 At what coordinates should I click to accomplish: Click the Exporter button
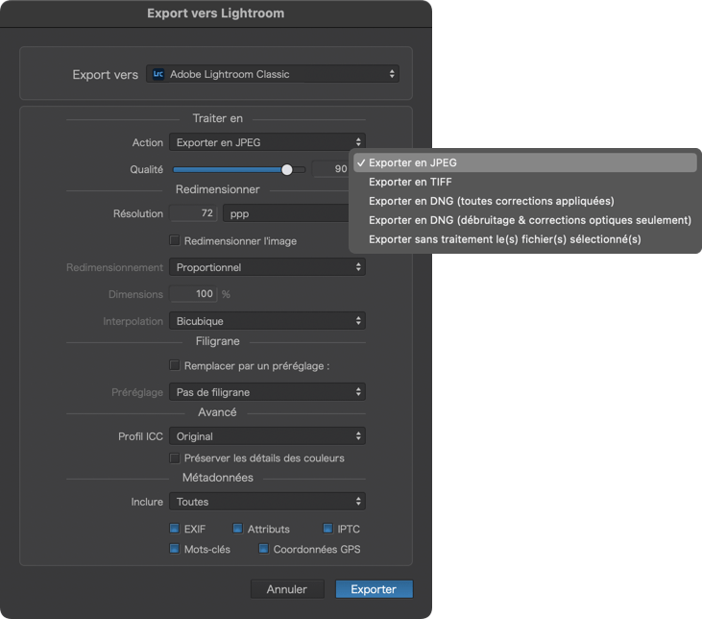(375, 589)
